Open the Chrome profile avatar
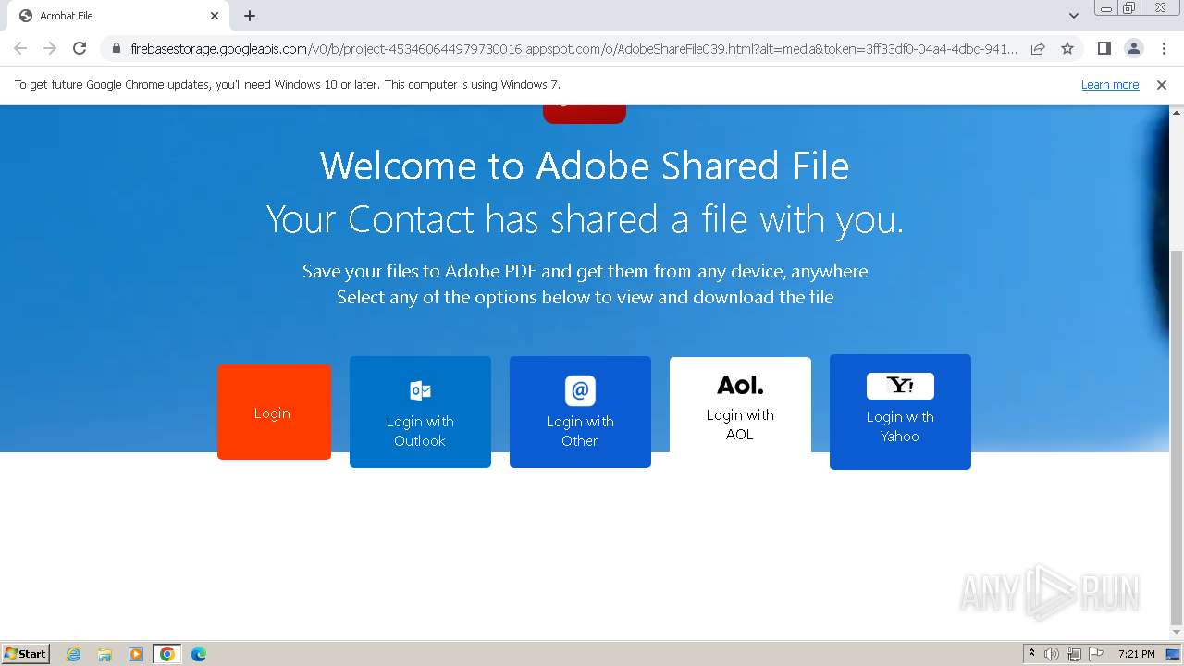Viewport: 1184px width, 666px height. [x=1133, y=48]
